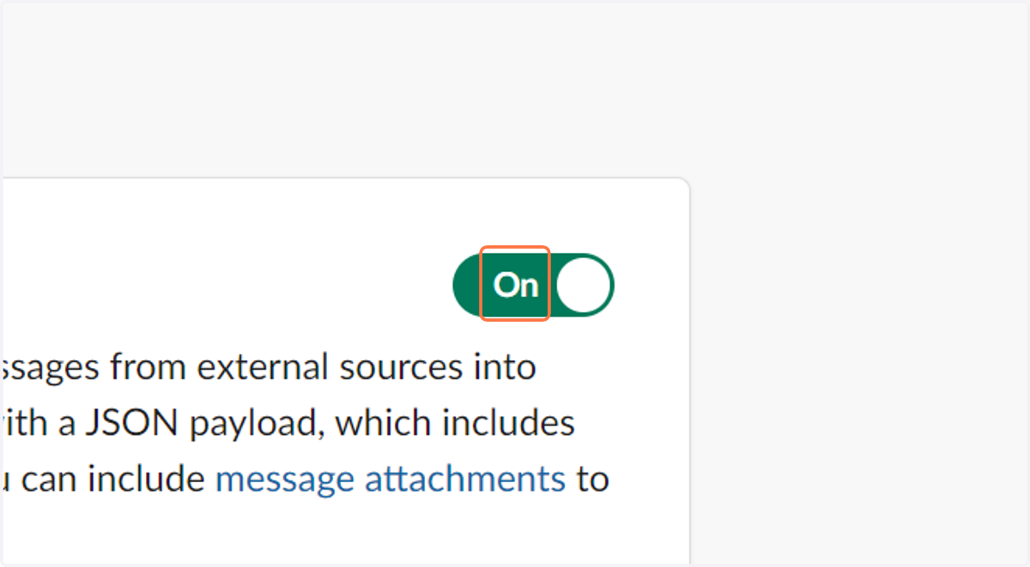This screenshot has height=567, width=1030.
Task: Click the white knob of the switch
Action: click(584, 285)
